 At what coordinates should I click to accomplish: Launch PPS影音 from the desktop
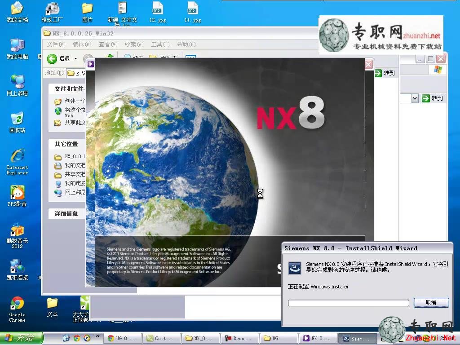(x=17, y=196)
